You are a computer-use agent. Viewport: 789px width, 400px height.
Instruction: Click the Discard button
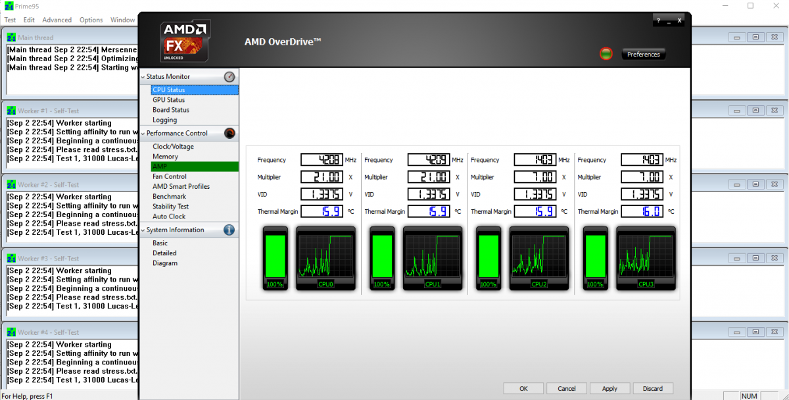point(654,388)
